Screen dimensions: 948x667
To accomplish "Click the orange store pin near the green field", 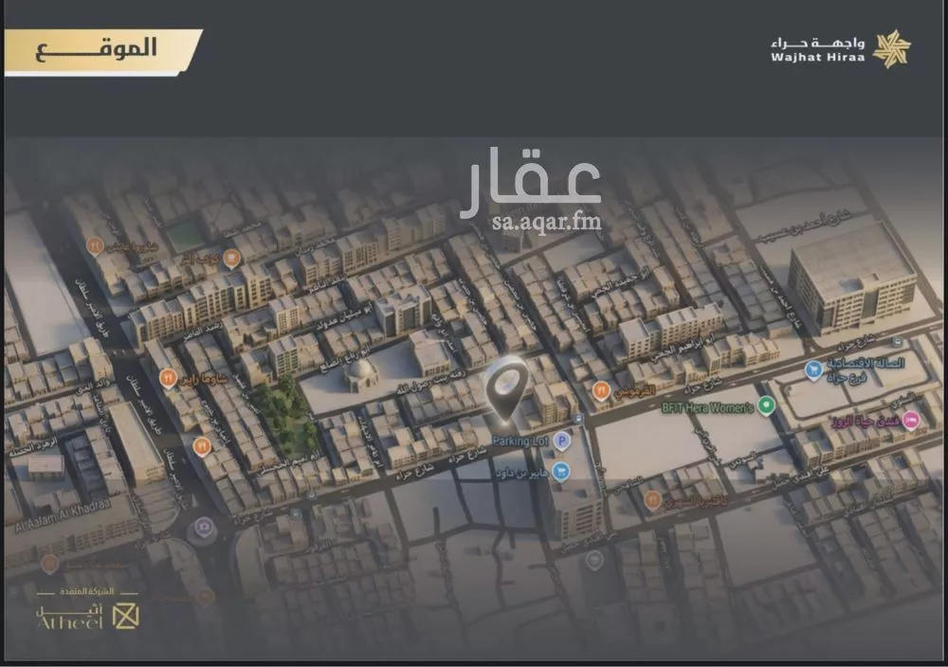I will [231, 259].
